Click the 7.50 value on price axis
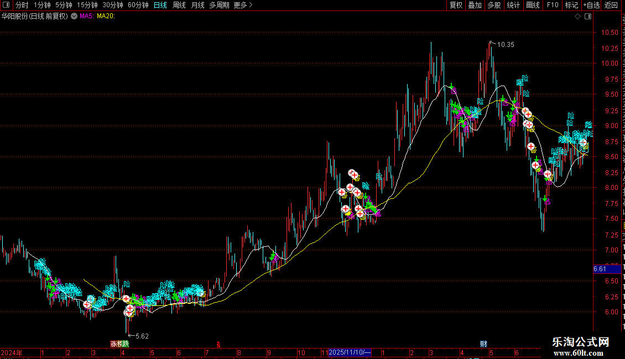The image size is (625, 359). click(611, 219)
